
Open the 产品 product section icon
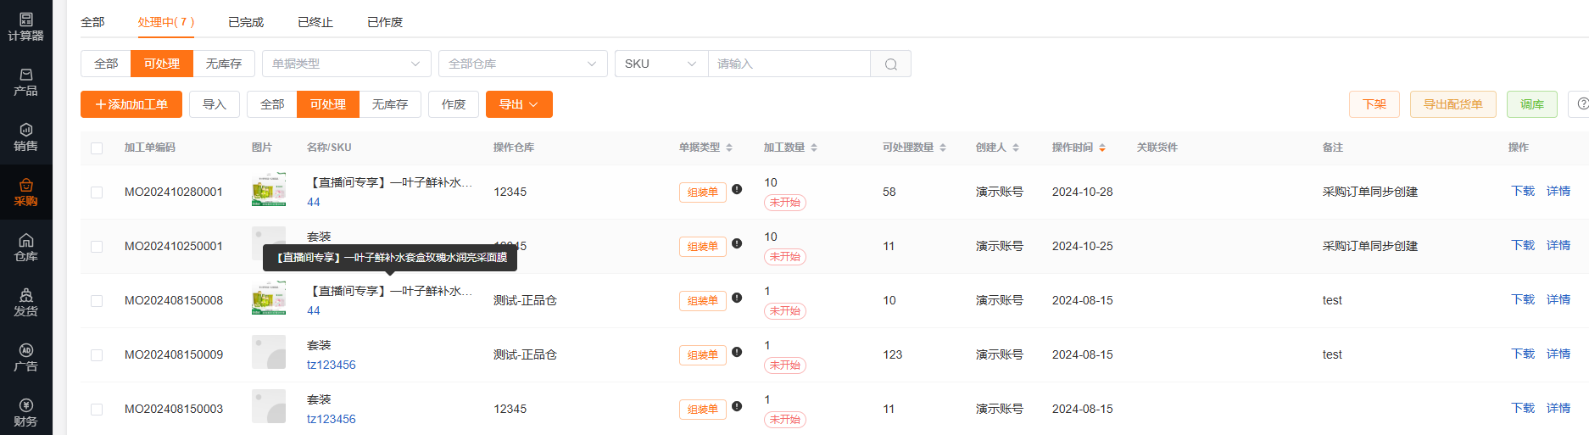25,81
